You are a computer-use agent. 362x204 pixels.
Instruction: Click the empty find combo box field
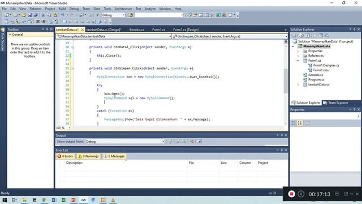pyautogui.click(x=159, y=15)
